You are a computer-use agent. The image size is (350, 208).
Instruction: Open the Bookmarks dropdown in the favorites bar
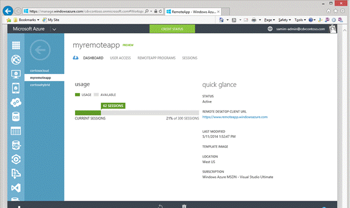[x=26, y=20]
